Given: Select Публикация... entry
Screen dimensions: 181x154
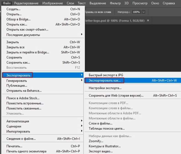Looking at the screenshot, I should [43, 86].
